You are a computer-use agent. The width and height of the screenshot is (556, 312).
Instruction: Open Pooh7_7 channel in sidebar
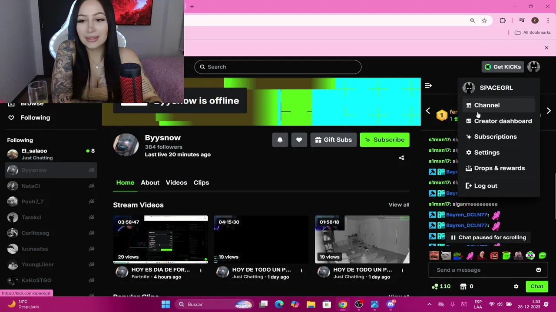pos(51,201)
